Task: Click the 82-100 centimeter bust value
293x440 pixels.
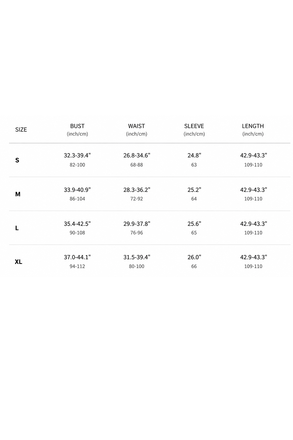Action: pos(77,165)
